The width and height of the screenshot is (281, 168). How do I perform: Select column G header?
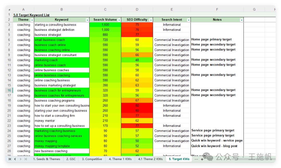254,10
